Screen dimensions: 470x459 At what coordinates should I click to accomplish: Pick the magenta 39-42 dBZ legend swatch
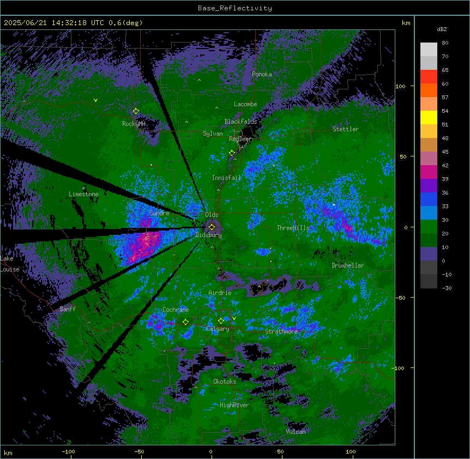[429, 172]
